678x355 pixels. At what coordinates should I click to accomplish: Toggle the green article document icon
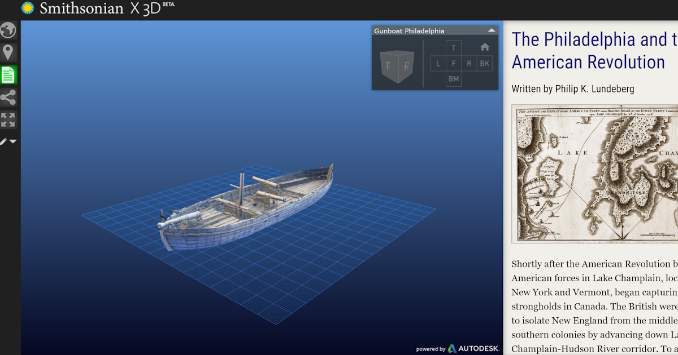click(x=8, y=74)
